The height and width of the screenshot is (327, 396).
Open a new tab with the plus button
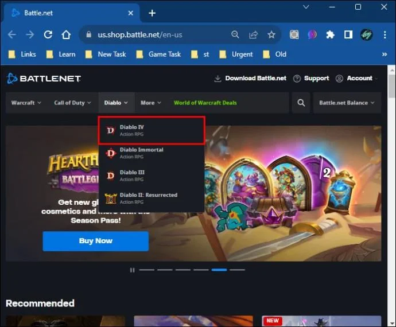pos(152,13)
